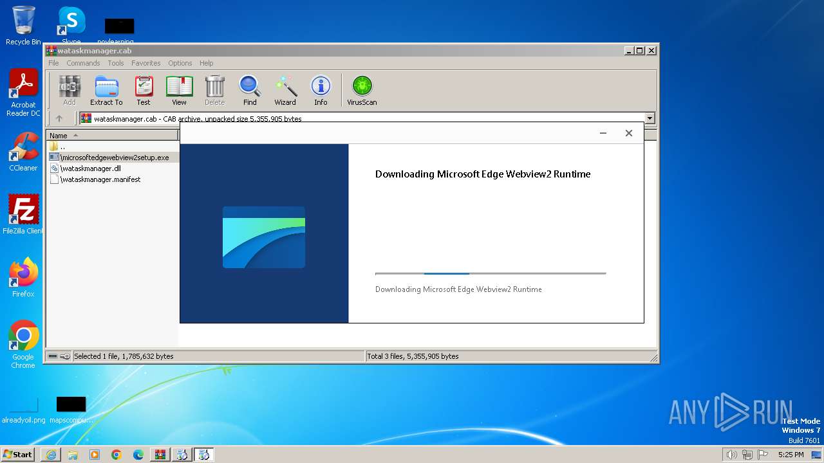Run the Test archive tool
Viewport: 824px width, 463px height.
point(144,91)
